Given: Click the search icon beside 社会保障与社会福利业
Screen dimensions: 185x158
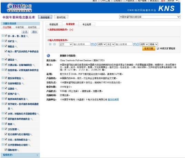Looking at the screenshot, I should point(31,135).
